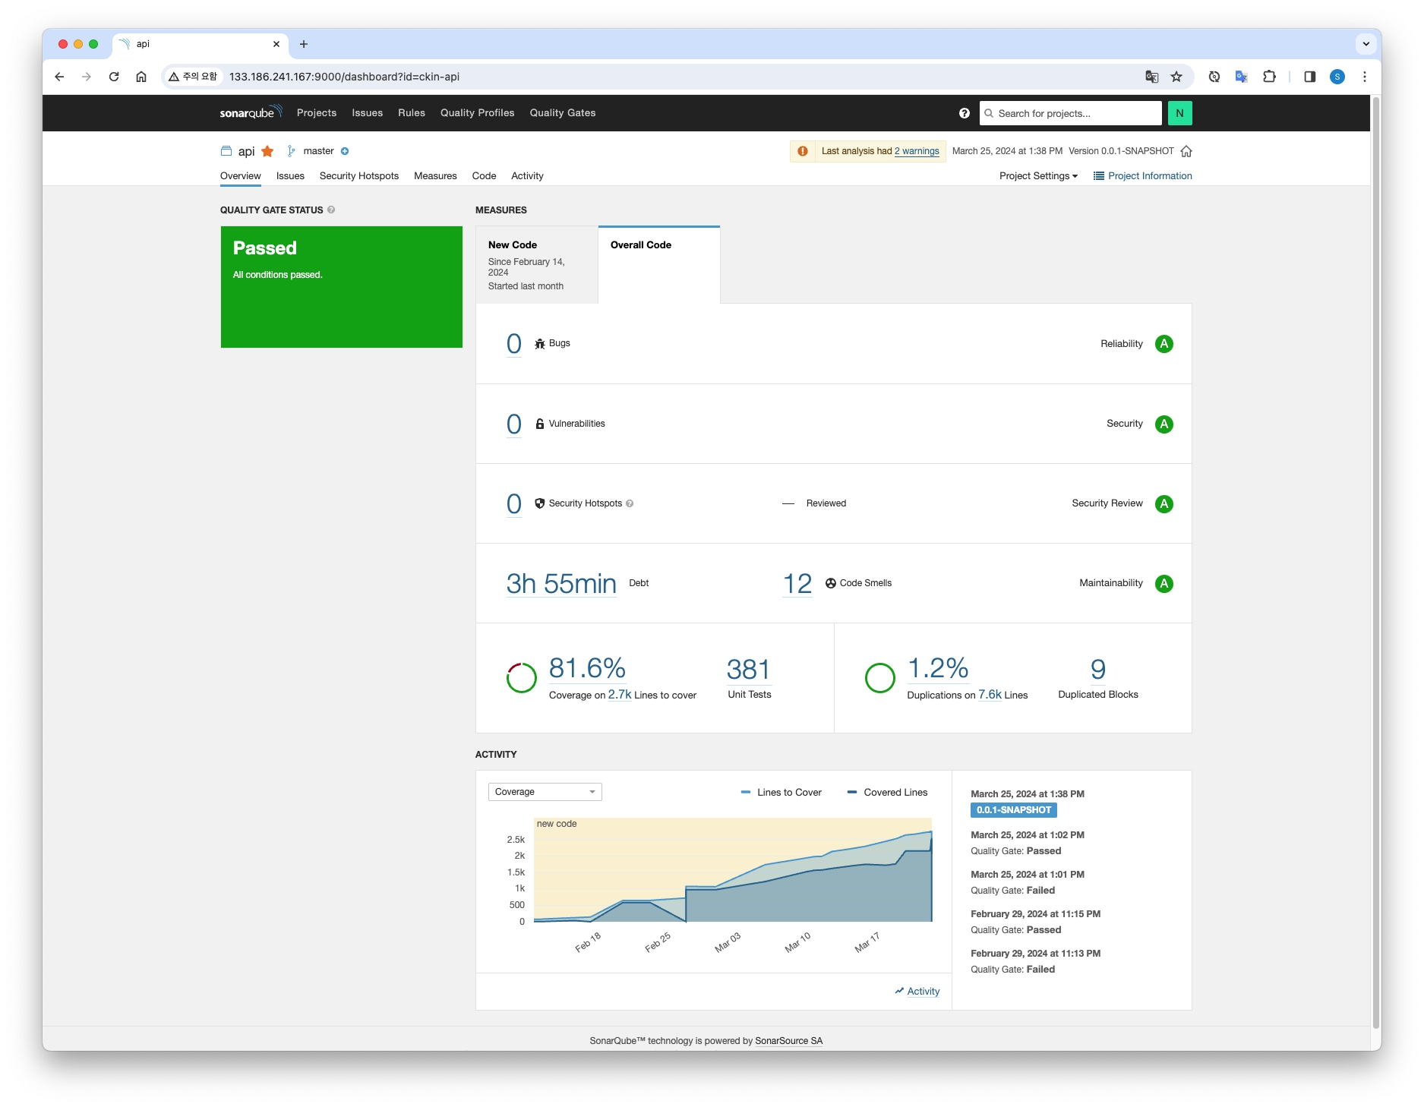Open the master branch plus indicator
This screenshot has height=1107, width=1424.
click(x=345, y=151)
